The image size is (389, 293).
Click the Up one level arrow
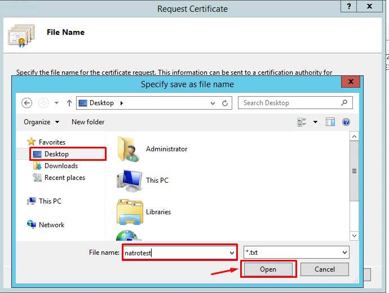click(x=69, y=103)
